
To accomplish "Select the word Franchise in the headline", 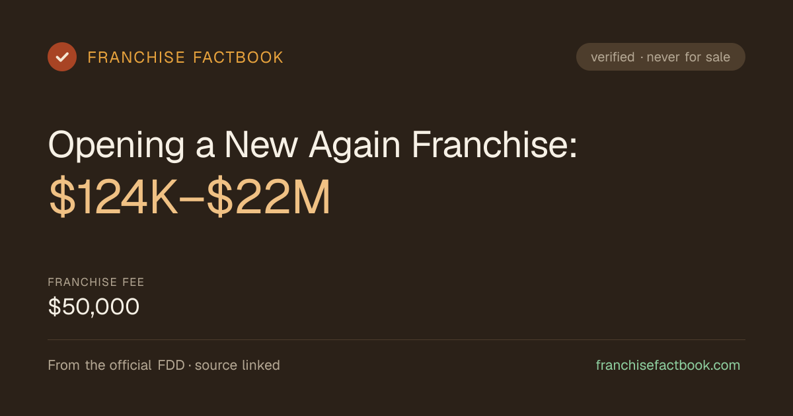I will (x=495, y=144).
